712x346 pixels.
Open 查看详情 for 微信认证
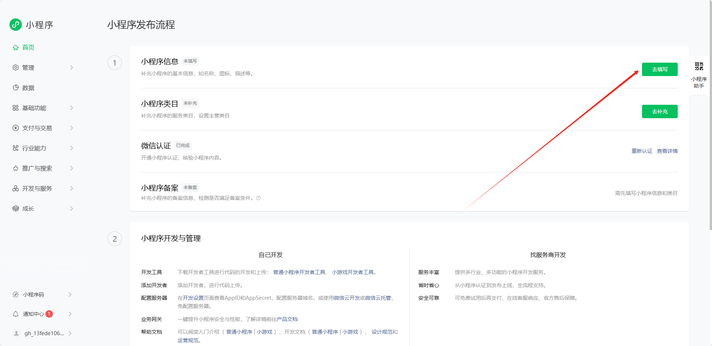click(x=667, y=151)
